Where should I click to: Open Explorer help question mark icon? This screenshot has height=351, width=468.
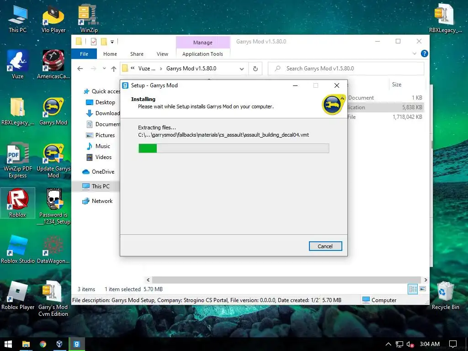point(424,54)
